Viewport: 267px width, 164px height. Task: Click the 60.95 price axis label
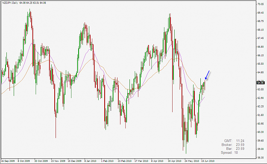(261, 124)
